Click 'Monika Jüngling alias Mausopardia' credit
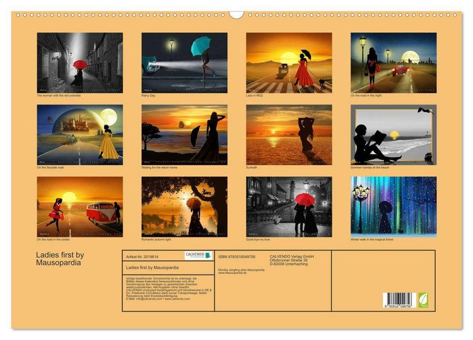This screenshot has width=473, height=340. (242, 270)
